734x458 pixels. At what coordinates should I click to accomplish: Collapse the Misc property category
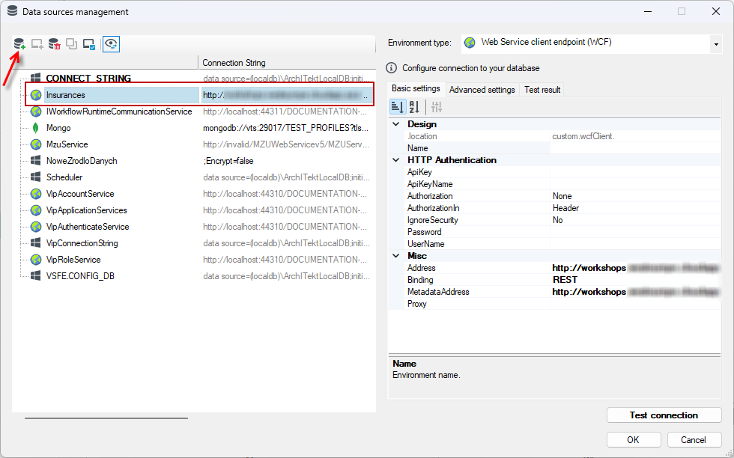396,256
